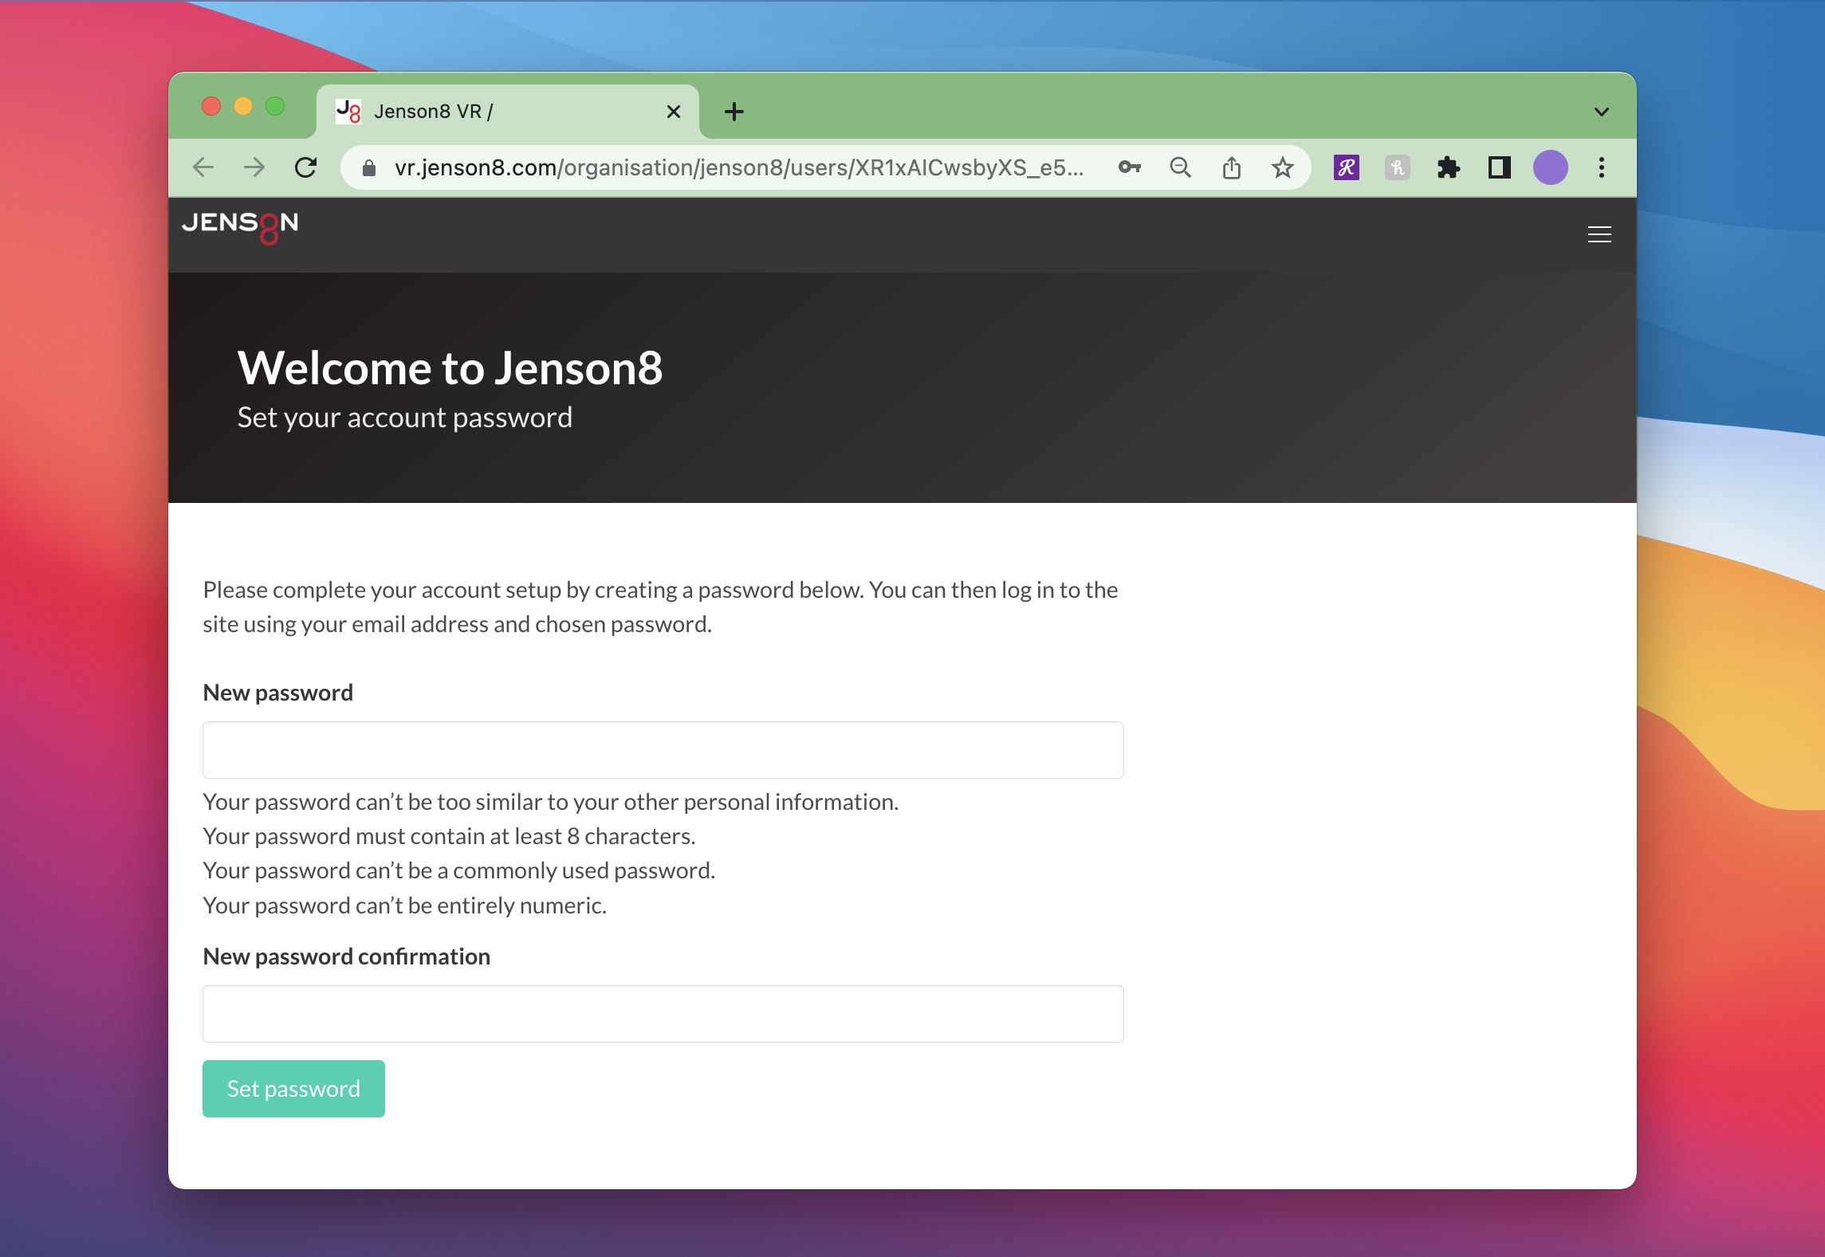The height and width of the screenshot is (1257, 1825).
Task: Open the purple profile avatar
Action: 1551,167
